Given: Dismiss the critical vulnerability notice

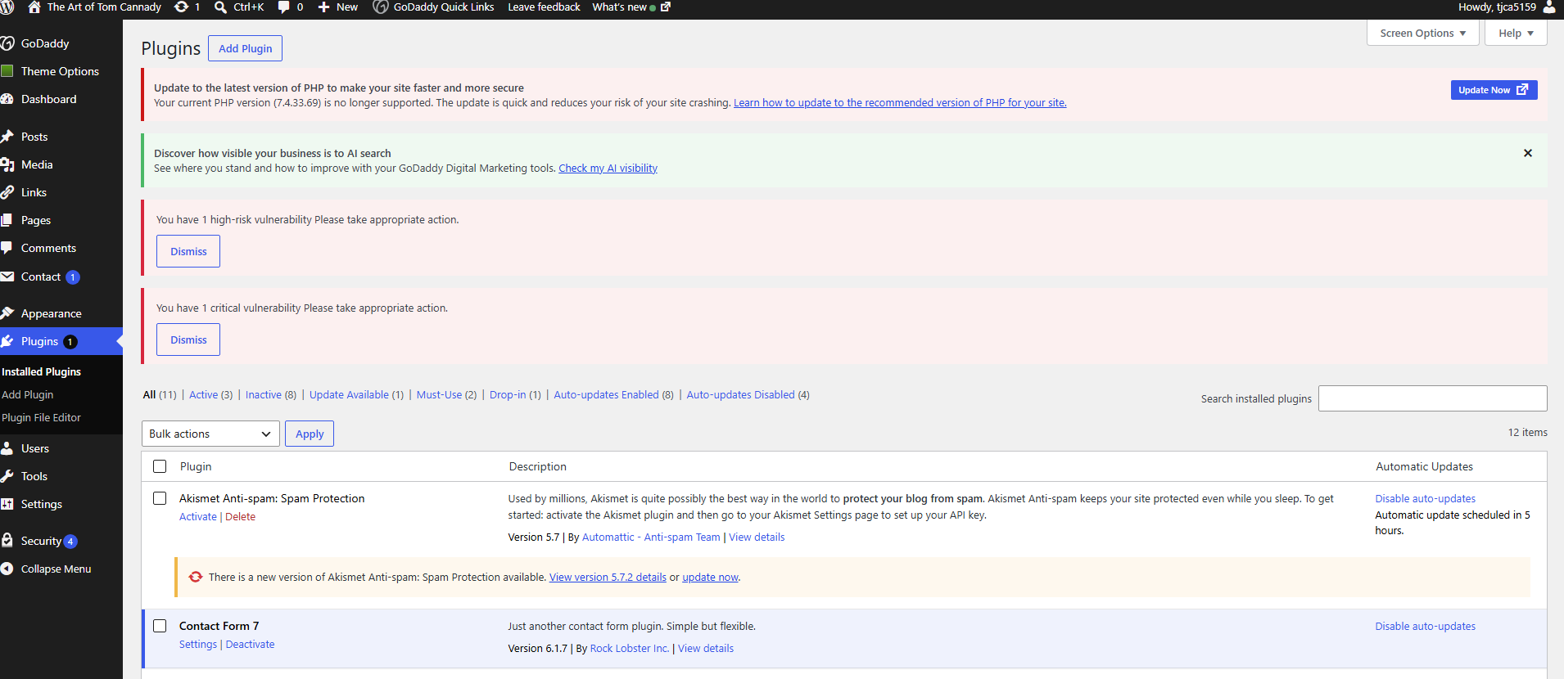Looking at the screenshot, I should pyautogui.click(x=188, y=339).
